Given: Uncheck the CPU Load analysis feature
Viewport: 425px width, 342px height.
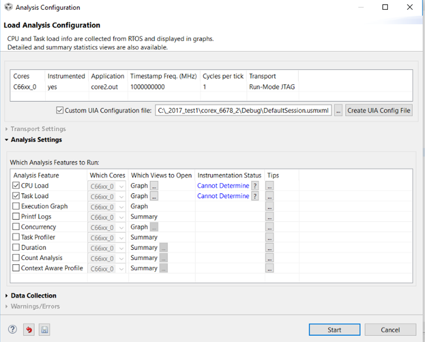Looking at the screenshot, I should point(15,185).
